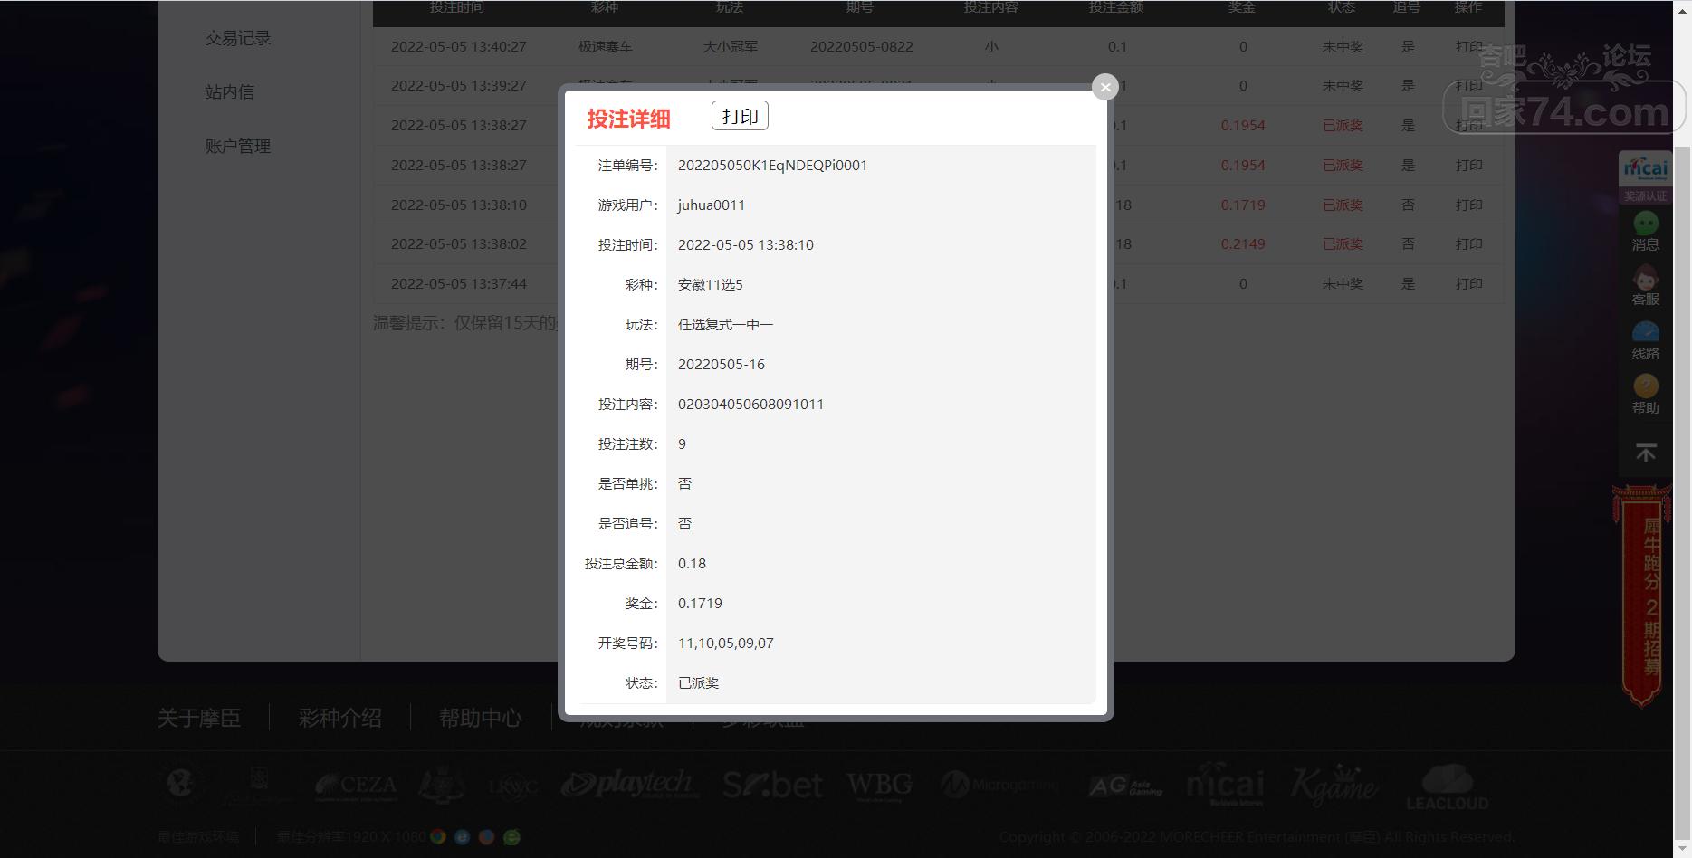Click the Internet Explorer icon in footer

(x=463, y=836)
